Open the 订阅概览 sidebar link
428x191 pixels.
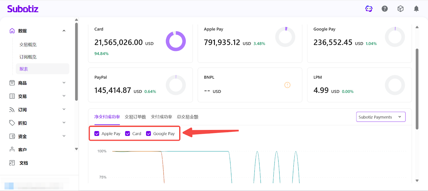pos(28,57)
